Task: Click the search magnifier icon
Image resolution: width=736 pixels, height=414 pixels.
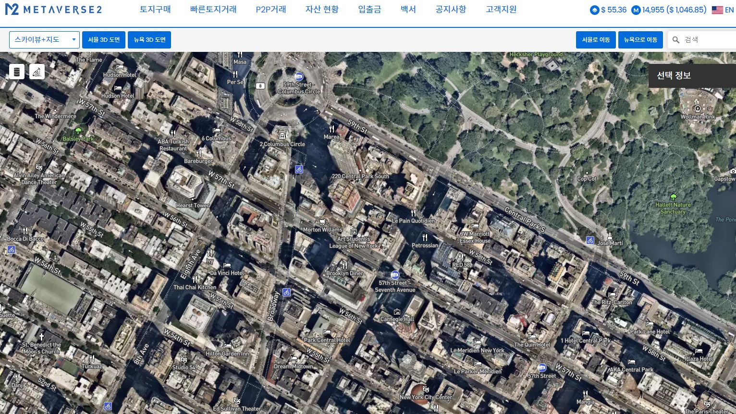Action: pyautogui.click(x=676, y=40)
